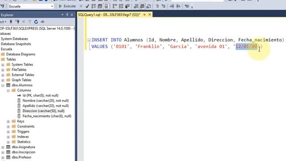Specify Values for Template Parameters icon
This screenshot has width=286, height=161.
point(187,6)
